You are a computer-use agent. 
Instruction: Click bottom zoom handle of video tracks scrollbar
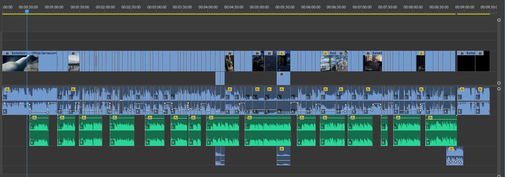(x=499, y=83)
